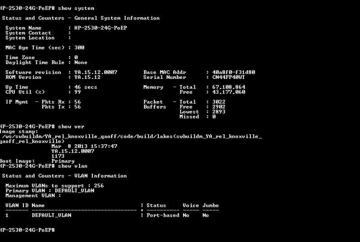Click 'Port-based' status in VLAN row
The height and width of the screenshot is (242, 360).
point(163,215)
